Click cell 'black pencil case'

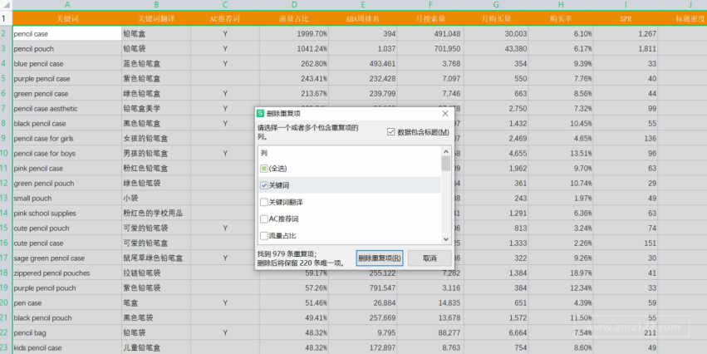point(67,123)
